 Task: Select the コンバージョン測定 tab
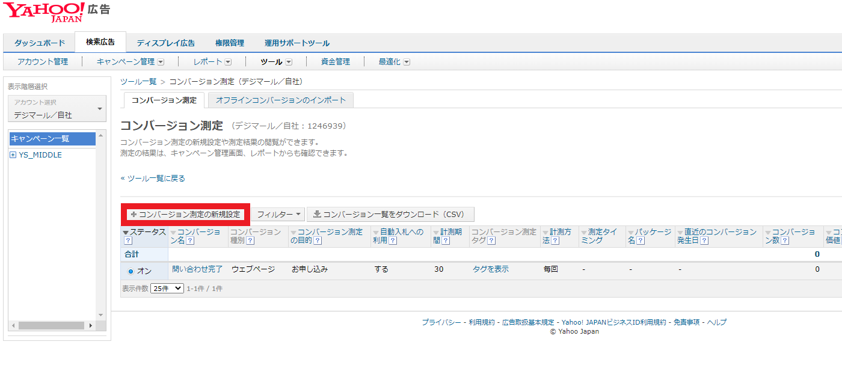click(x=164, y=100)
